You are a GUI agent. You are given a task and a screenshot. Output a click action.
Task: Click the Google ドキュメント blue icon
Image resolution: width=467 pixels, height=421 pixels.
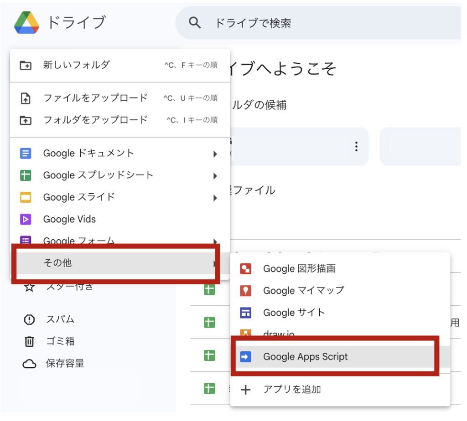[26, 154]
